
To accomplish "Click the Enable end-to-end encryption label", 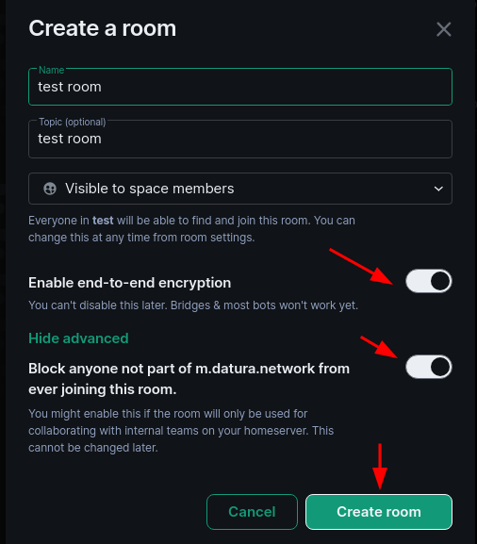I will click(130, 283).
